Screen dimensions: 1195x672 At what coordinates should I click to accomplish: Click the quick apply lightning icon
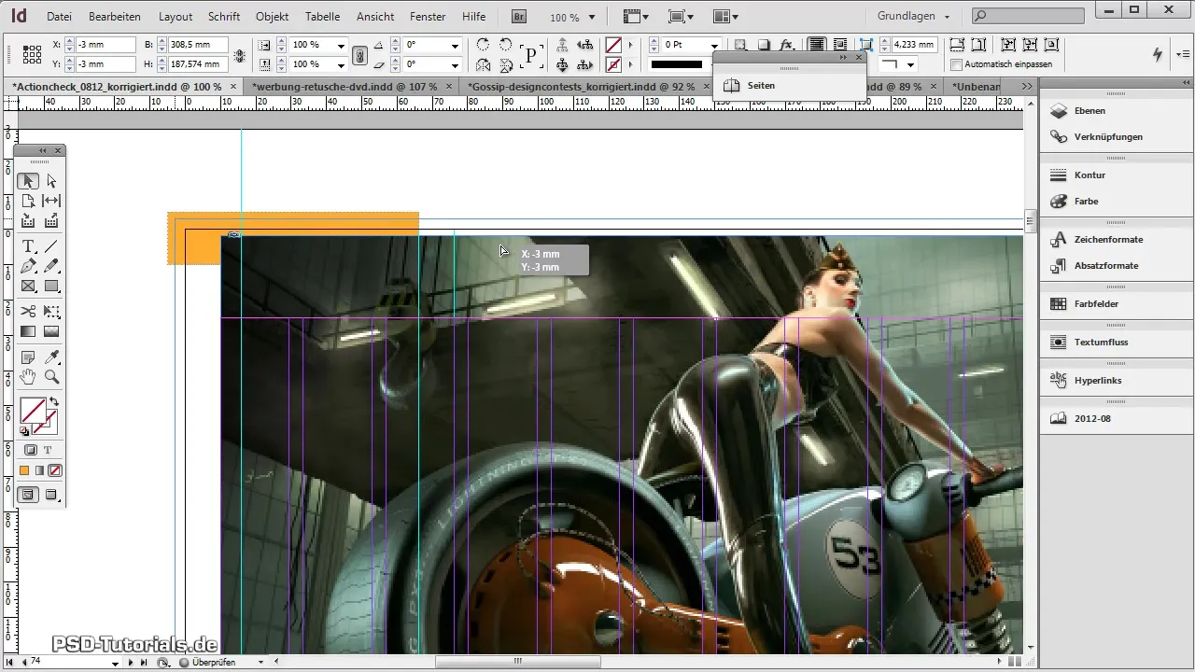1158,54
